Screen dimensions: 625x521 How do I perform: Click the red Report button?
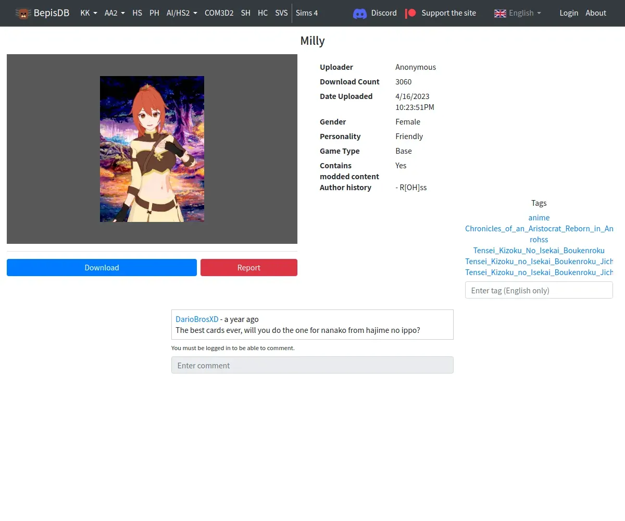(x=249, y=268)
